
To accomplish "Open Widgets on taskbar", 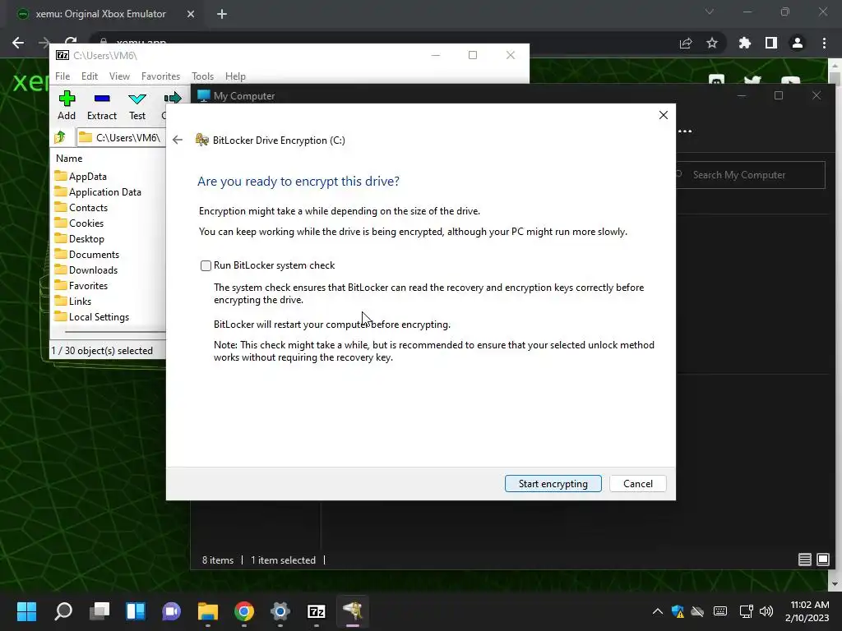I will pyautogui.click(x=136, y=611).
